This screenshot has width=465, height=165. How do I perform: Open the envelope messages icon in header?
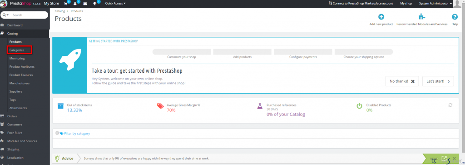pos(85,4)
